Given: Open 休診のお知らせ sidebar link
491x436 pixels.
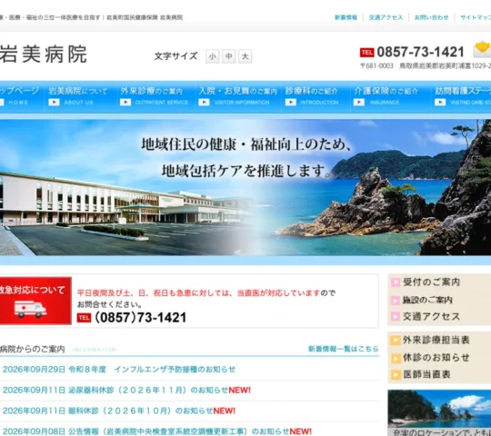Looking at the screenshot, I should click(436, 358).
